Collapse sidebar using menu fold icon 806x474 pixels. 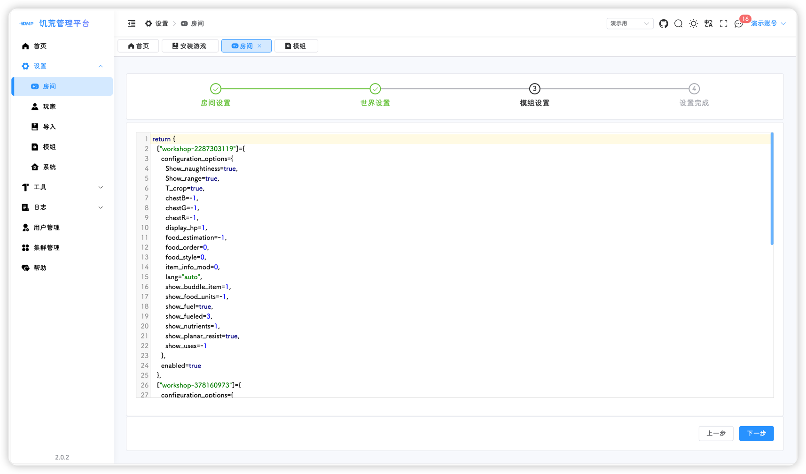pyautogui.click(x=132, y=23)
